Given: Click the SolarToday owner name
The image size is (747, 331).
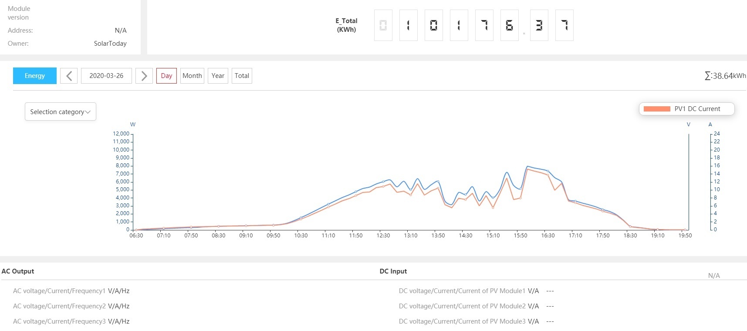Looking at the screenshot, I should tap(110, 44).
